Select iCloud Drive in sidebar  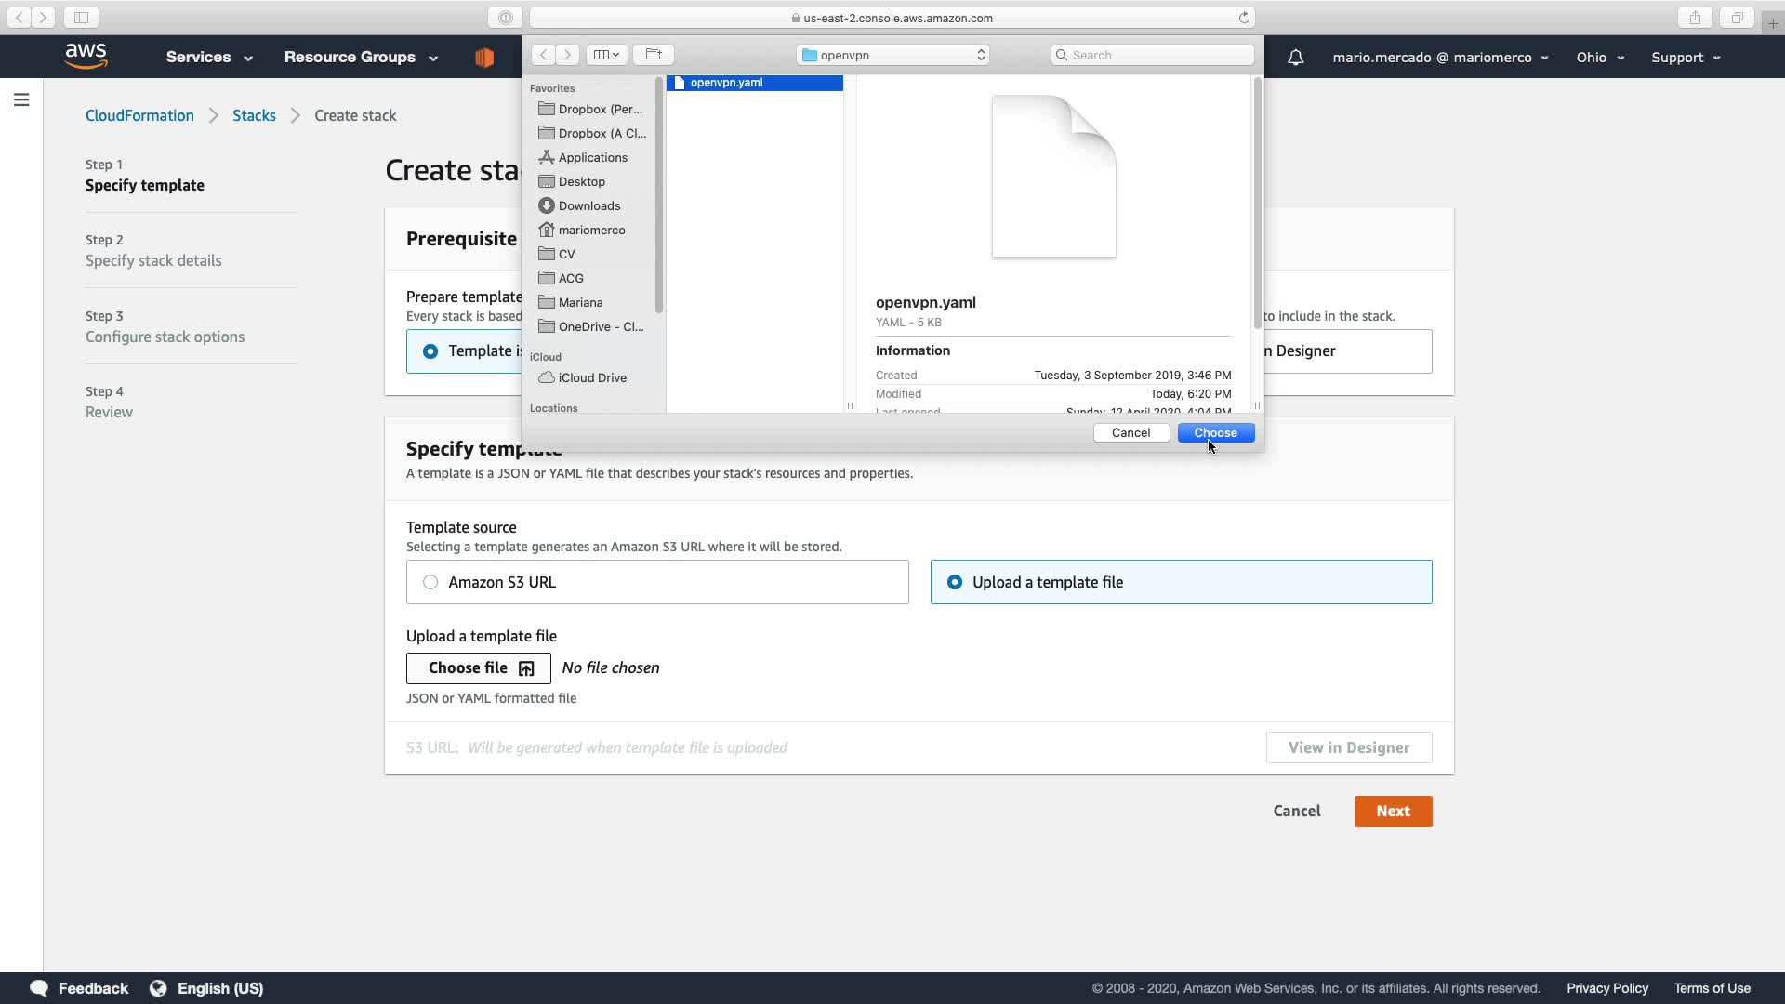(x=591, y=377)
